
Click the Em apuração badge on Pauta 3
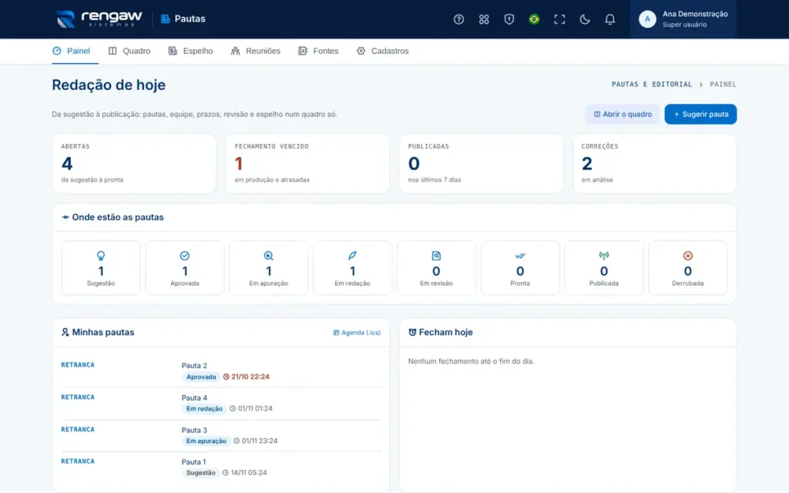[206, 441]
